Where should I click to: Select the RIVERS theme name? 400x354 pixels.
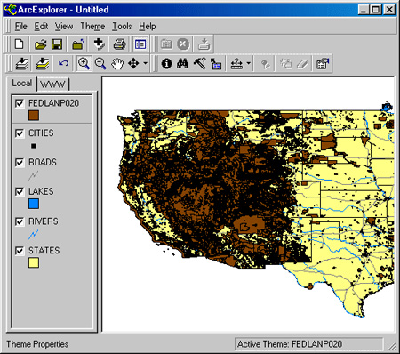click(x=44, y=221)
